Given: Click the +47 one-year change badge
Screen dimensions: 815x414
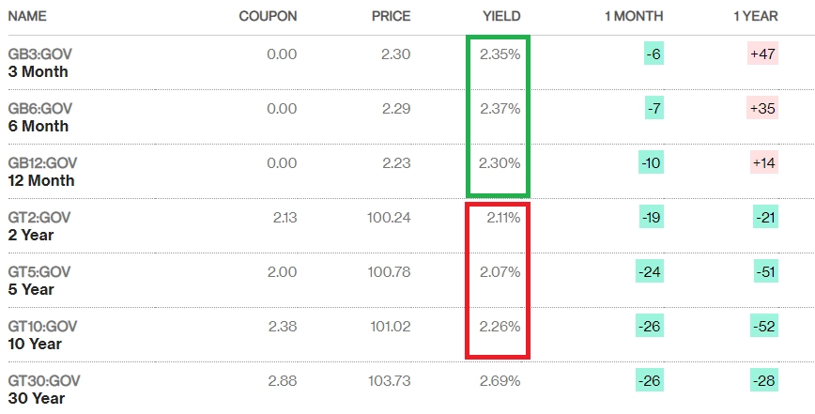Looking at the screenshot, I should click(762, 54).
